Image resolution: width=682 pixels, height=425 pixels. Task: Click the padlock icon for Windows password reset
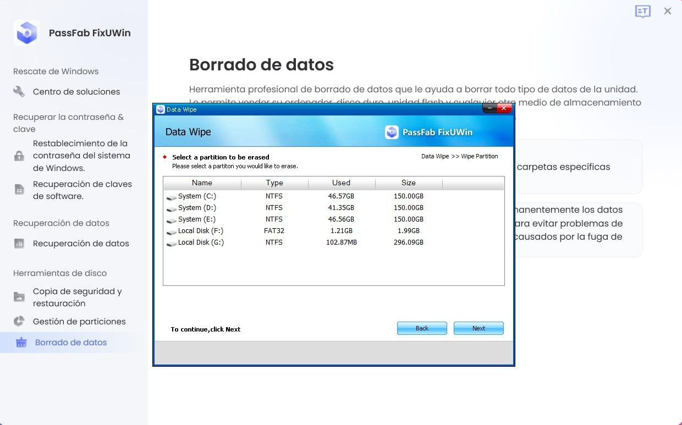[x=19, y=156]
